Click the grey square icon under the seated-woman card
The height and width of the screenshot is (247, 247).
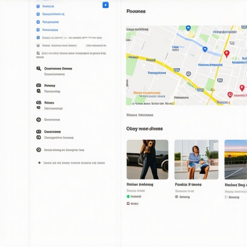[177, 197]
